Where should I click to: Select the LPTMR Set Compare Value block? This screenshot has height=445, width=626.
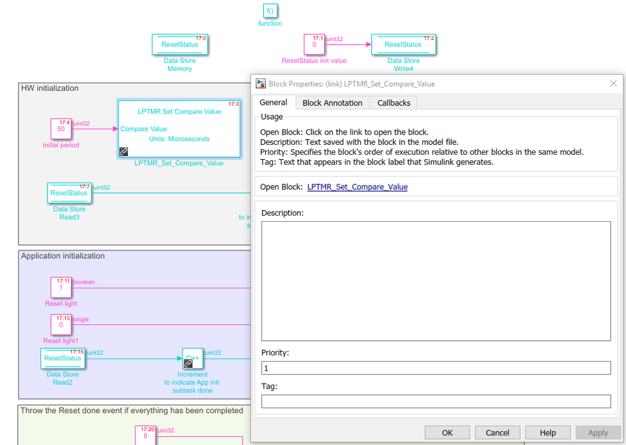click(179, 128)
